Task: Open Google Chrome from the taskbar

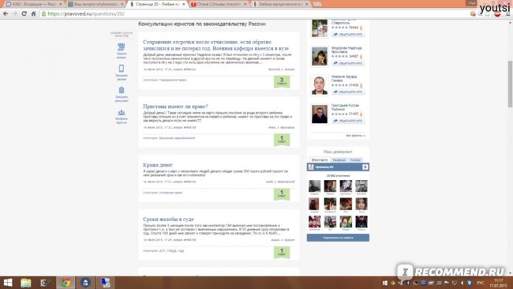Action: click(66, 283)
